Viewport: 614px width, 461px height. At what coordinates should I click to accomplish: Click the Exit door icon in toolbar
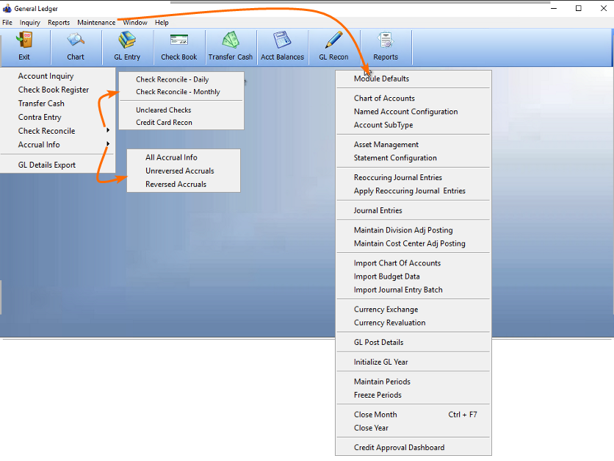point(24,41)
